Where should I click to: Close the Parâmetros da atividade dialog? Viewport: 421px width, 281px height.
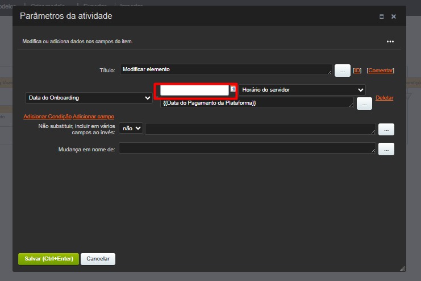click(394, 17)
